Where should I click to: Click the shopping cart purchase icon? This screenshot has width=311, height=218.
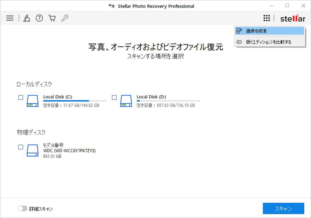point(52,18)
